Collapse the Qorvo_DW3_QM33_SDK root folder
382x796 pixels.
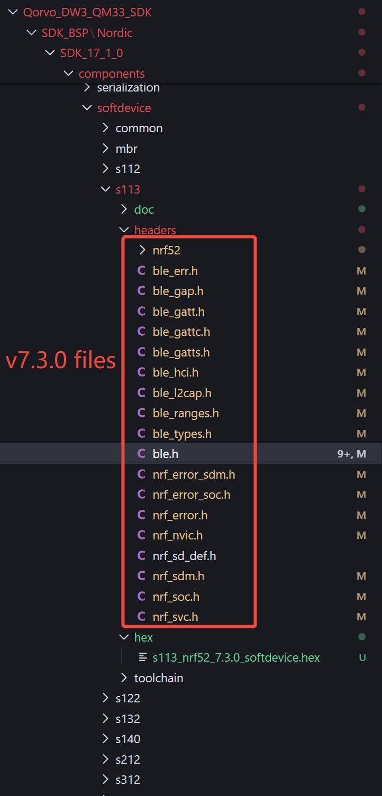pyautogui.click(x=13, y=13)
